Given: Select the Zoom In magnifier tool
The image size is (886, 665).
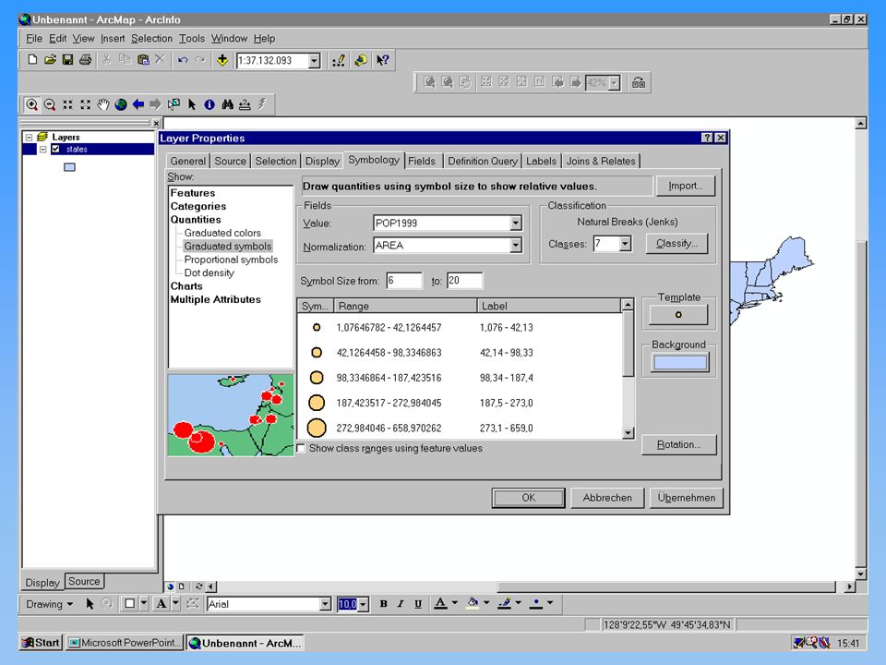Looking at the screenshot, I should pos(31,104).
